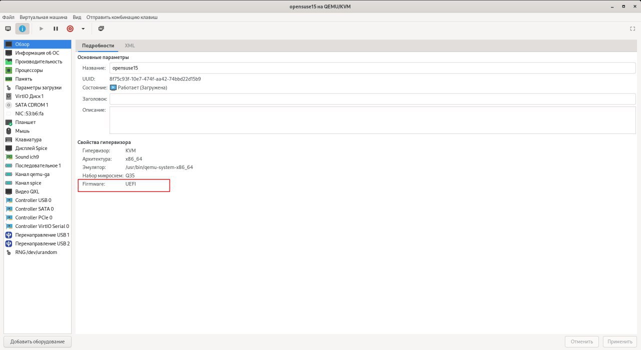Viewport: 641px width, 350px height.
Task: Select Перенаправление USB 1 entry
Action: [x=38, y=235]
